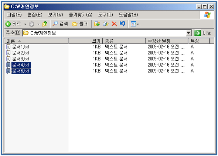Click the Move To folder icon

[97, 24]
